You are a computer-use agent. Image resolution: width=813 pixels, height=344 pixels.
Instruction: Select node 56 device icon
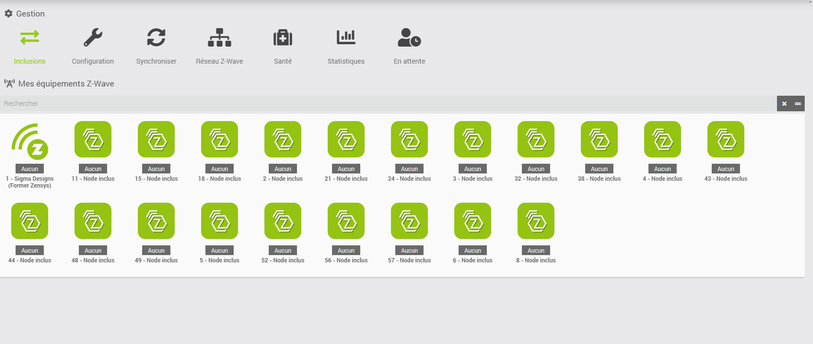click(346, 221)
